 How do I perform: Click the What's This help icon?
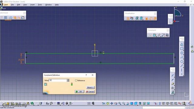(41, 104)
